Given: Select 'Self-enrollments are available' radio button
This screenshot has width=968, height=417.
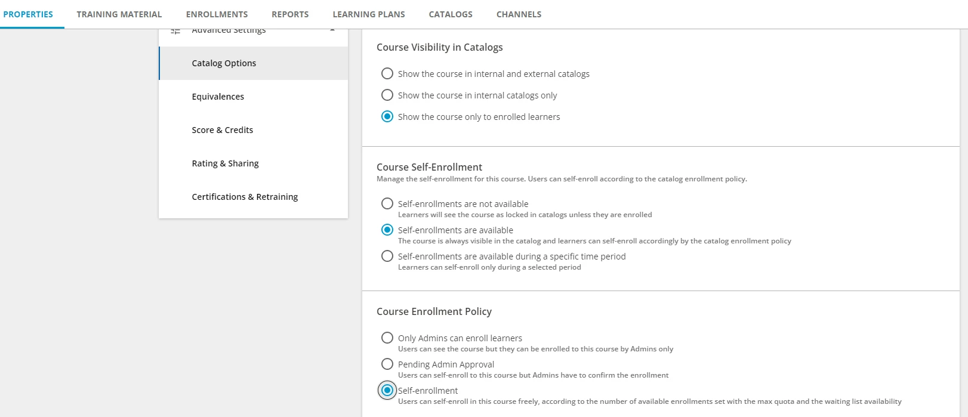Looking at the screenshot, I should click(387, 230).
